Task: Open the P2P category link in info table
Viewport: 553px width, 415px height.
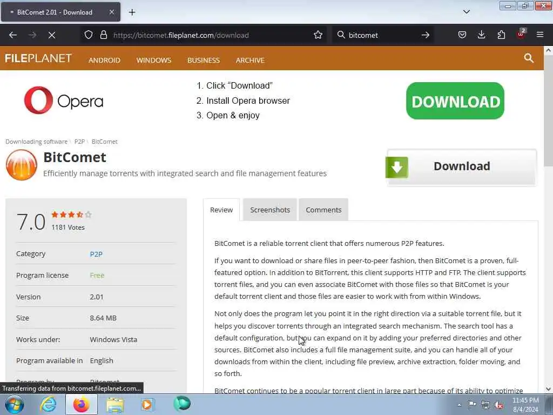Action: pyautogui.click(x=96, y=254)
